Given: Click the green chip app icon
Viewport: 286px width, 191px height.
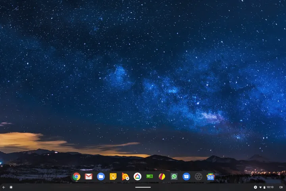Looking at the screenshot, I should 150,176.
